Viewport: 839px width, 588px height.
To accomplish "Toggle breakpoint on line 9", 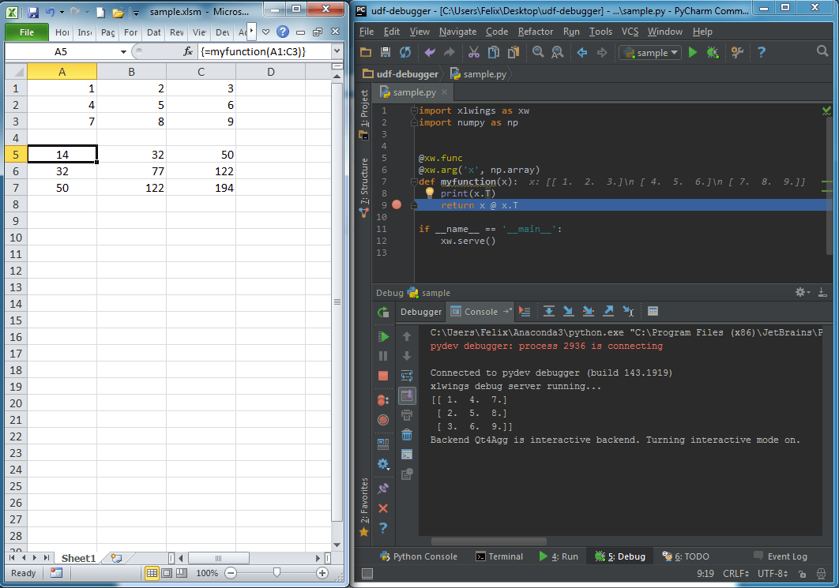I will tap(397, 204).
